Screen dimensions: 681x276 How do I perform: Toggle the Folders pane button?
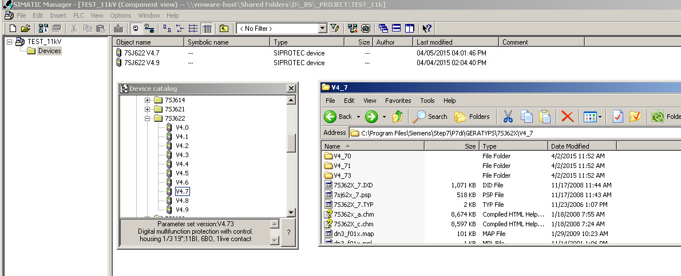472,117
